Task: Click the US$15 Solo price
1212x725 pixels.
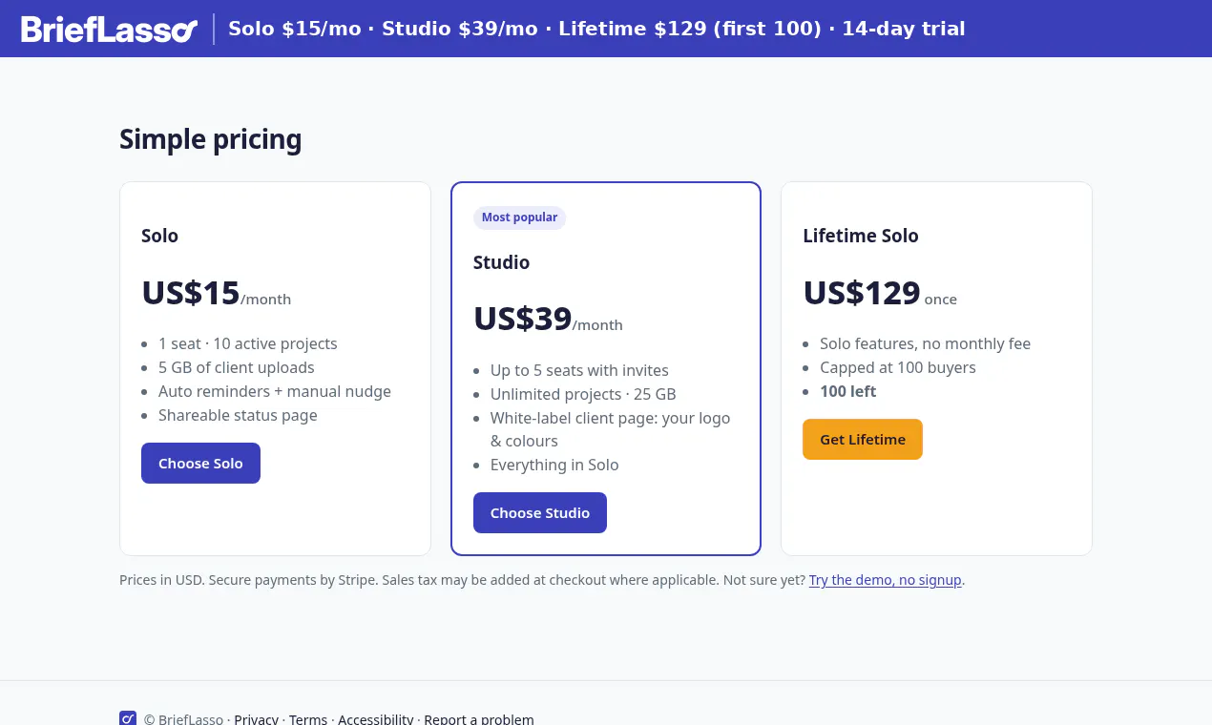Action: pos(191,293)
